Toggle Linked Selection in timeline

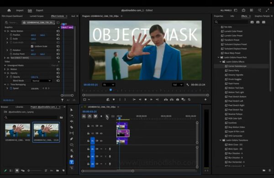(x=95, y=116)
